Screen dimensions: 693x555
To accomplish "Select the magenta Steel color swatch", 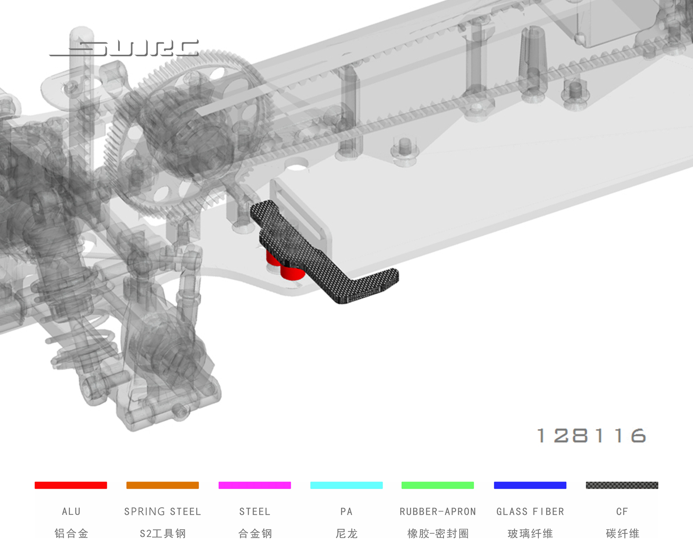I will [255, 485].
